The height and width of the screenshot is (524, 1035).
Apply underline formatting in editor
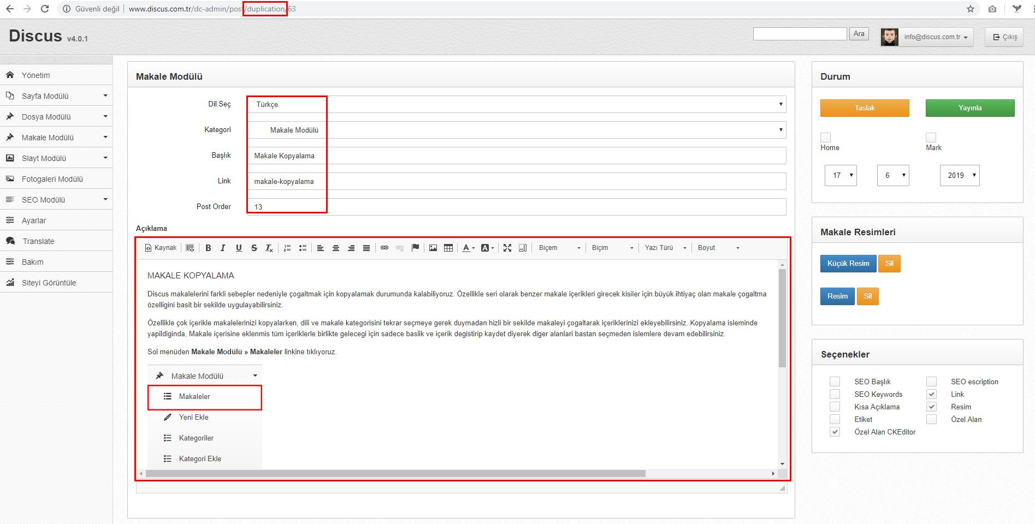(x=239, y=248)
